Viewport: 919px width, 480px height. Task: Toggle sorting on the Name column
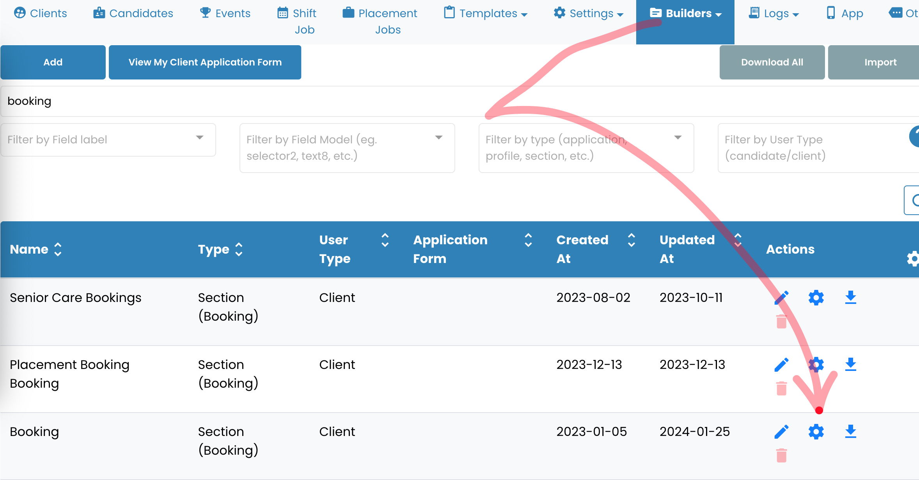(x=58, y=249)
